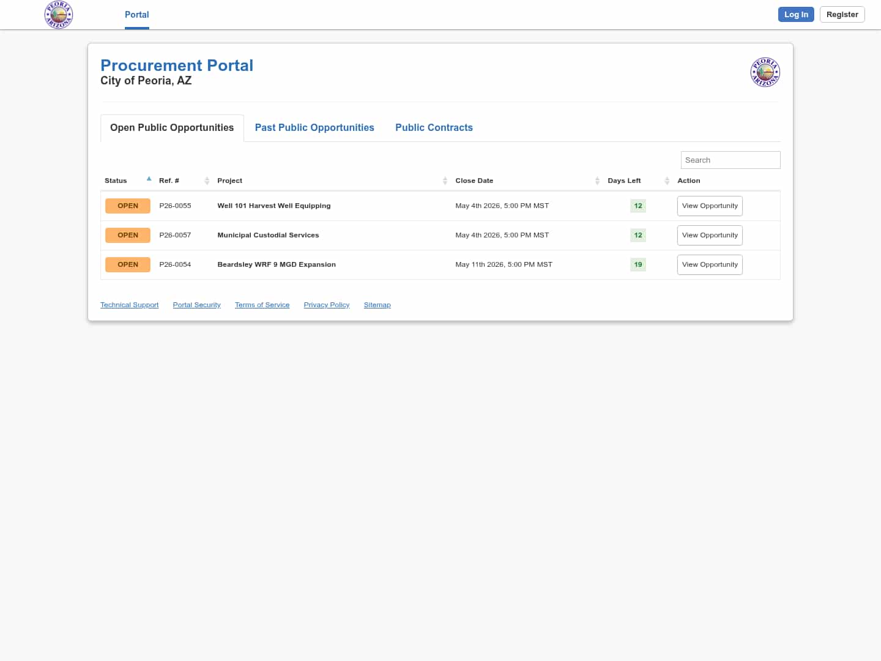Click the Portal navigation item
Image resolution: width=881 pixels, height=661 pixels.
[137, 15]
